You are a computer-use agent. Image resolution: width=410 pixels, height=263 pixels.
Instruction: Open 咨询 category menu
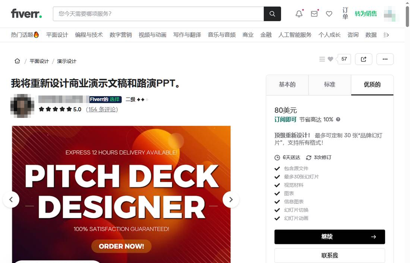353,35
